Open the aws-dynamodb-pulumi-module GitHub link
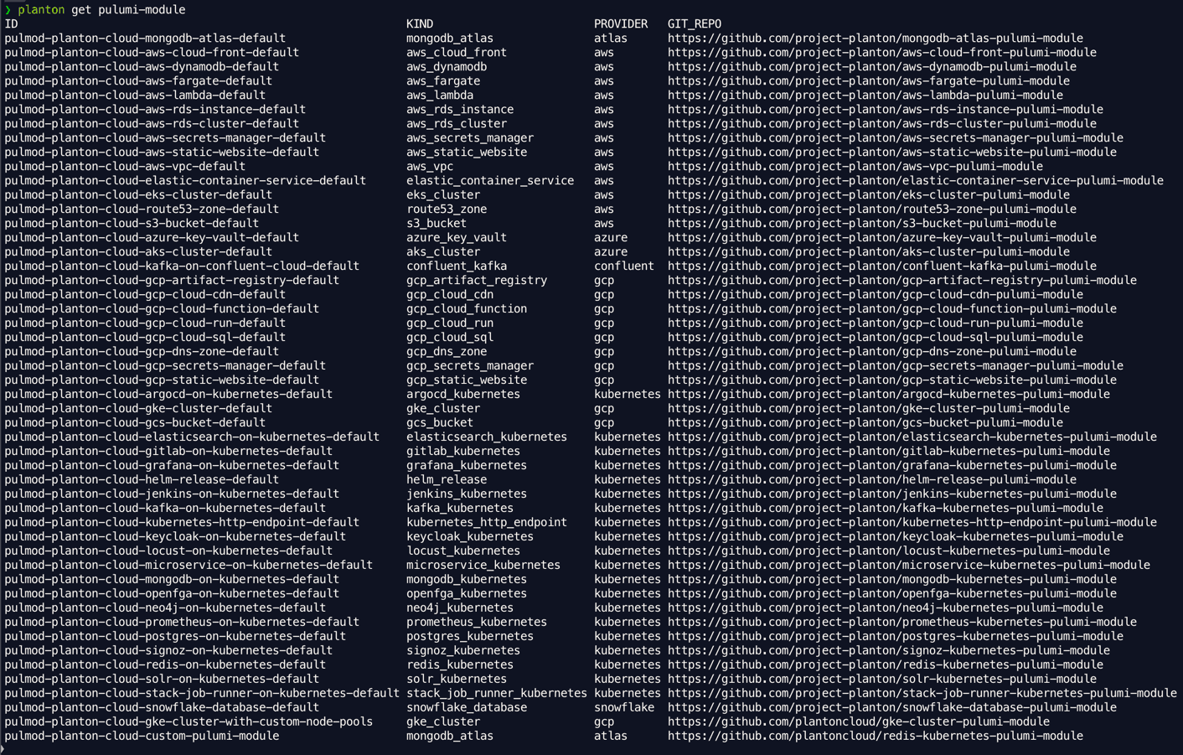 [x=872, y=66]
